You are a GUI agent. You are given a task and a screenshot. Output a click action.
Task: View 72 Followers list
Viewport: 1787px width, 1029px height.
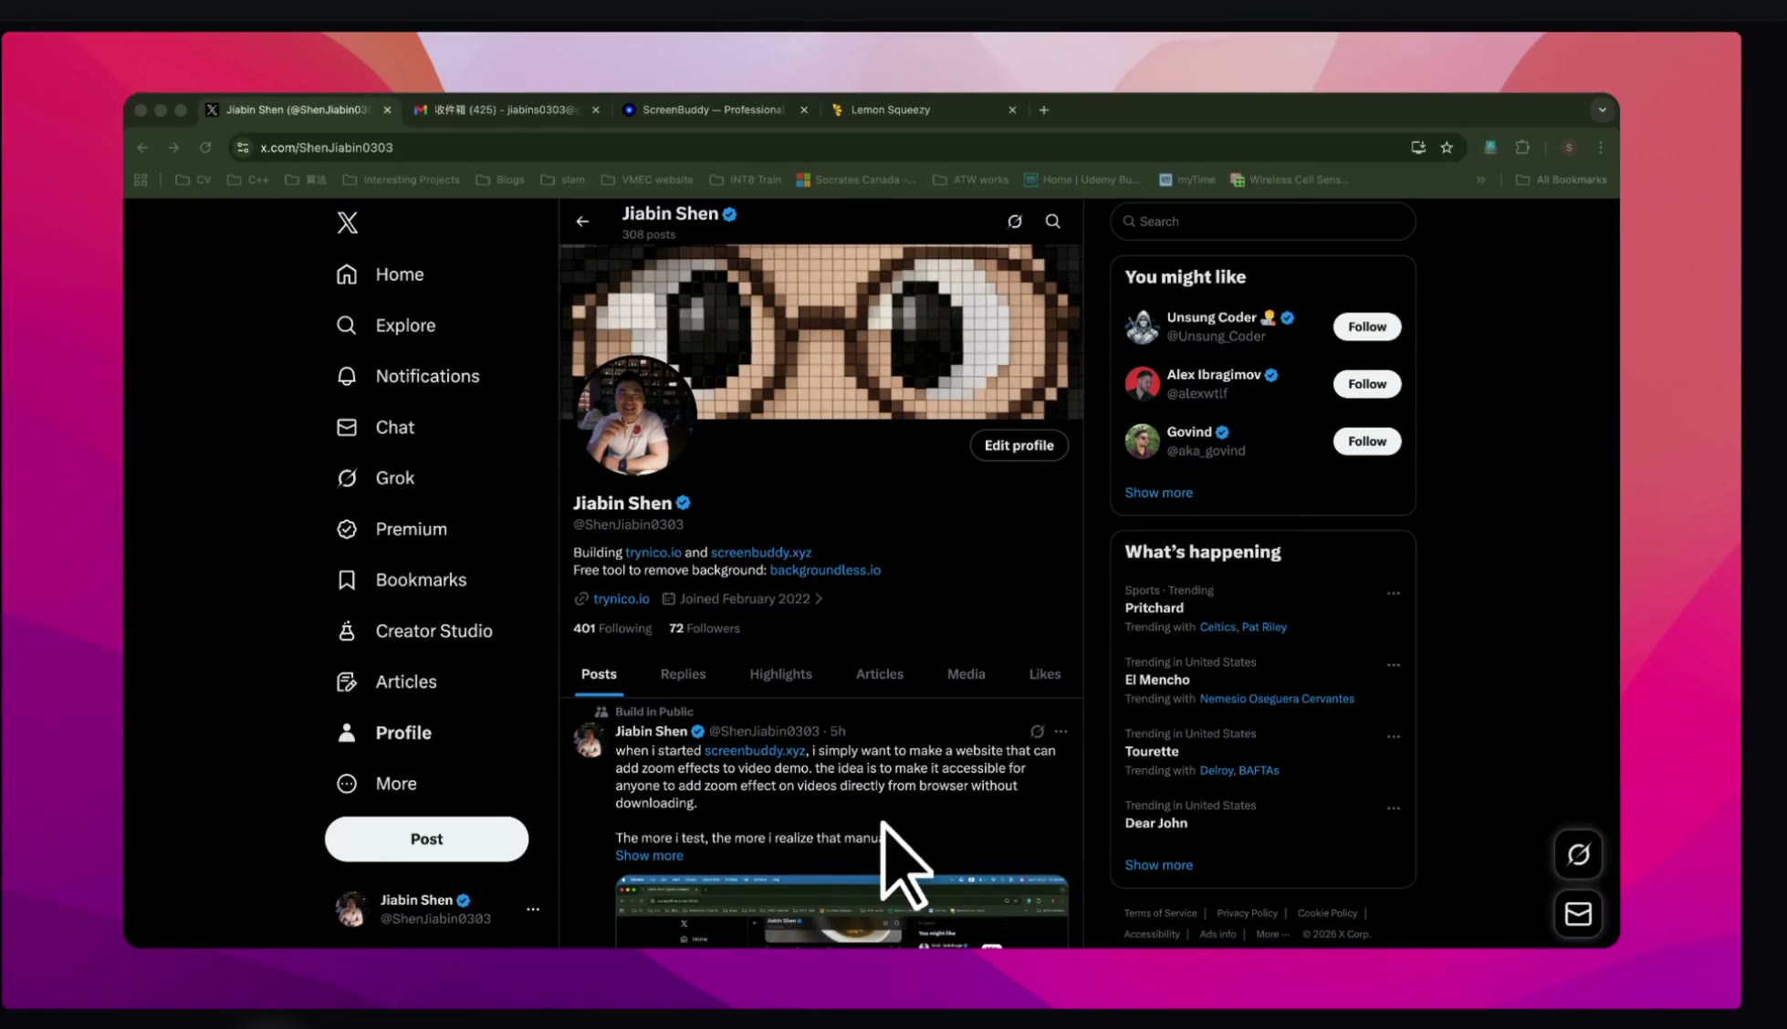pyautogui.click(x=704, y=629)
